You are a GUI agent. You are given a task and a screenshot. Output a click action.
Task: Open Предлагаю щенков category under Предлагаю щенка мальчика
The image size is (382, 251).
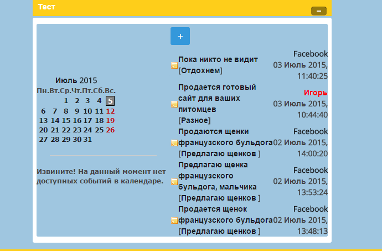219,198
